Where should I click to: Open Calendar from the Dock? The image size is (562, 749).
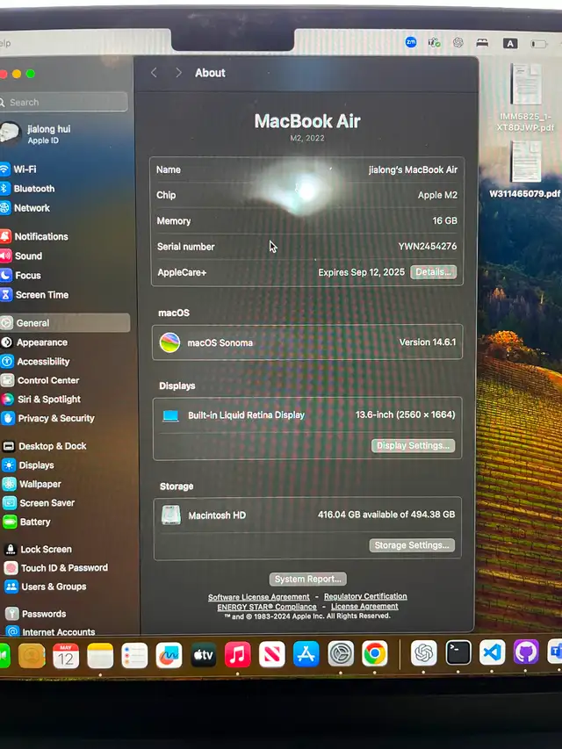[66, 656]
